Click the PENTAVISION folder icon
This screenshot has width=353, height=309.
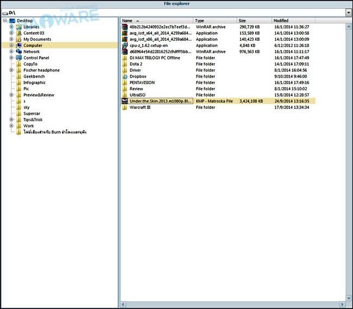(125, 83)
